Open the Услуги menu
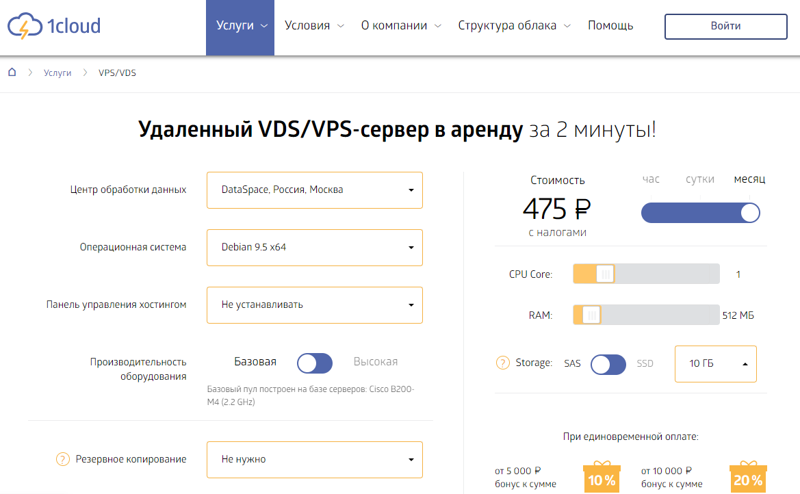This screenshot has height=494, width=800. click(x=240, y=26)
